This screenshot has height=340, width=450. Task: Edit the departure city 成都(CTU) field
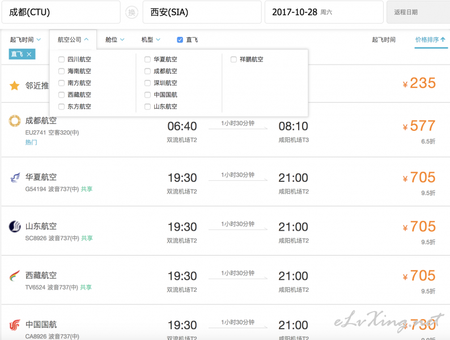[61, 12]
